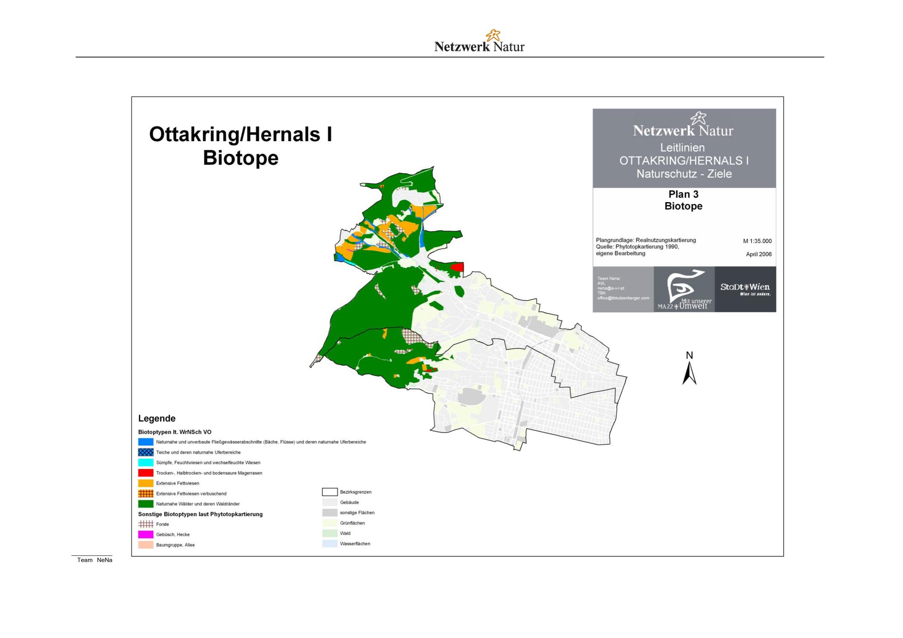
Task: Click the Forste hatched legend symbol
Action: [x=145, y=524]
